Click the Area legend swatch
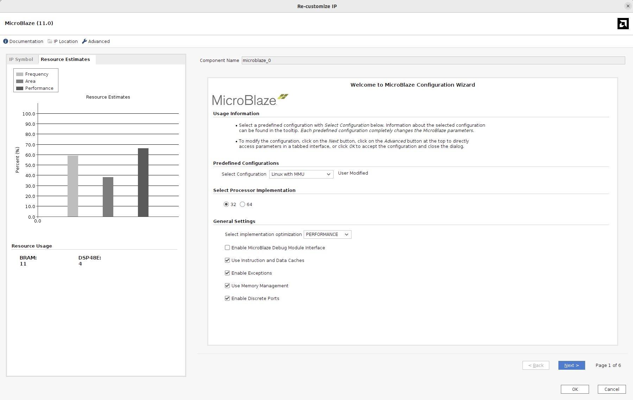The height and width of the screenshot is (400, 633). click(x=20, y=81)
